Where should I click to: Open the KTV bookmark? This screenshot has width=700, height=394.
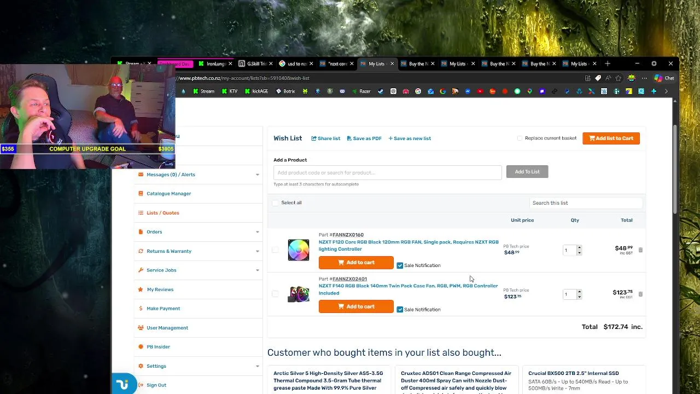(230, 91)
